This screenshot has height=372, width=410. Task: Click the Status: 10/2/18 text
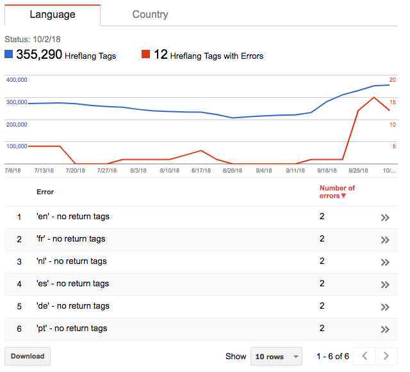click(33, 39)
